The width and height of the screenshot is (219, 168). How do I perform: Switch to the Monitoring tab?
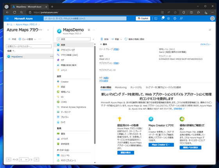[x=121, y=87]
